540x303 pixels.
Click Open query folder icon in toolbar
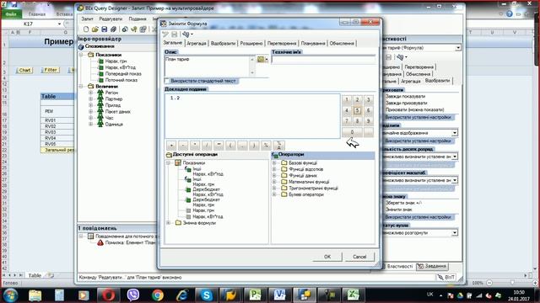[x=95, y=29]
